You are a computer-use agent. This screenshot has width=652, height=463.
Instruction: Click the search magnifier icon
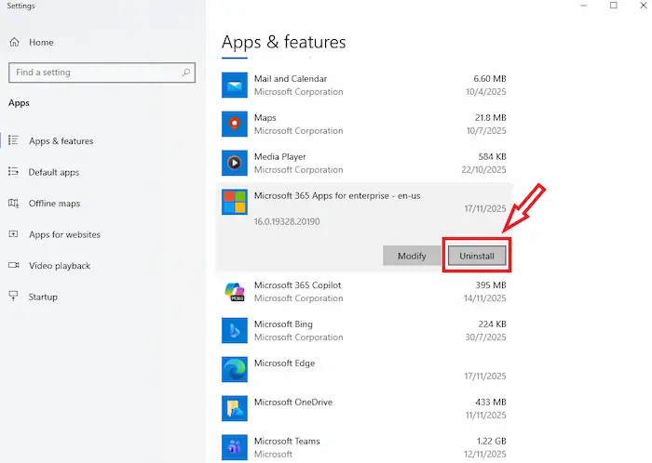pos(186,73)
